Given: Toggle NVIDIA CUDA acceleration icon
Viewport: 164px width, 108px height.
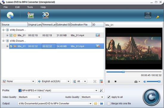Looking at the screenshot, I should [148, 16].
